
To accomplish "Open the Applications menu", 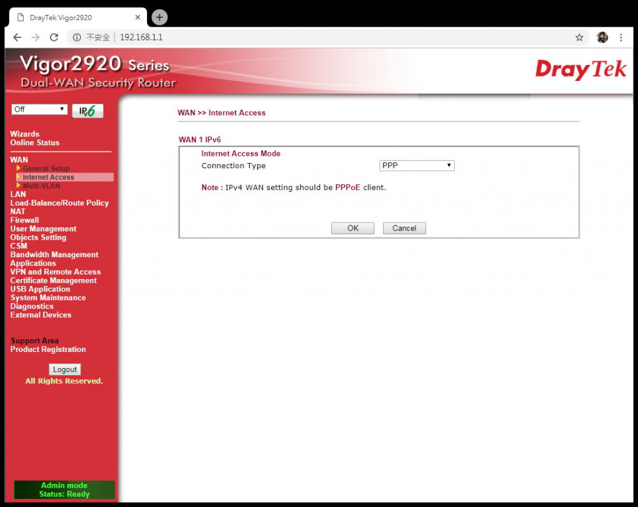I will (x=33, y=263).
